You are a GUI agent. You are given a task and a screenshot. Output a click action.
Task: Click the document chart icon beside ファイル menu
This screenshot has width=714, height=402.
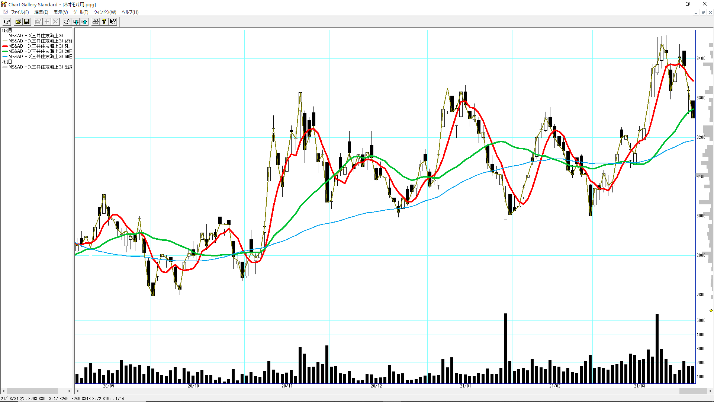pos(6,12)
